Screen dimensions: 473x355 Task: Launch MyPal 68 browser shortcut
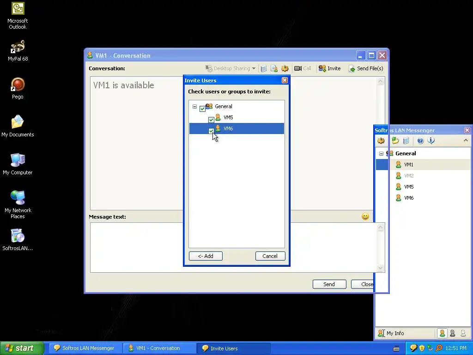(x=18, y=50)
